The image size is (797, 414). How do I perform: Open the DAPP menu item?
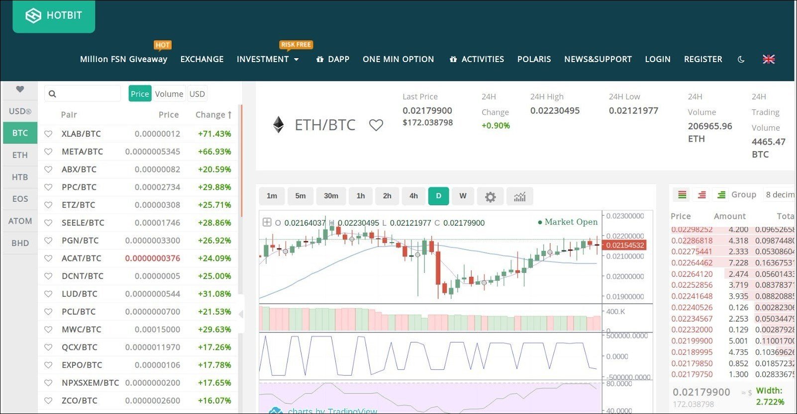click(333, 59)
